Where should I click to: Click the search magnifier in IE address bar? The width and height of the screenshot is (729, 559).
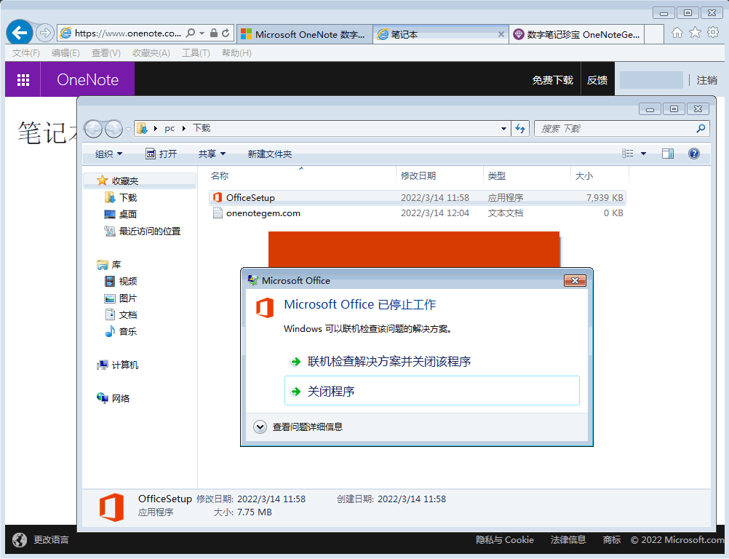191,33
